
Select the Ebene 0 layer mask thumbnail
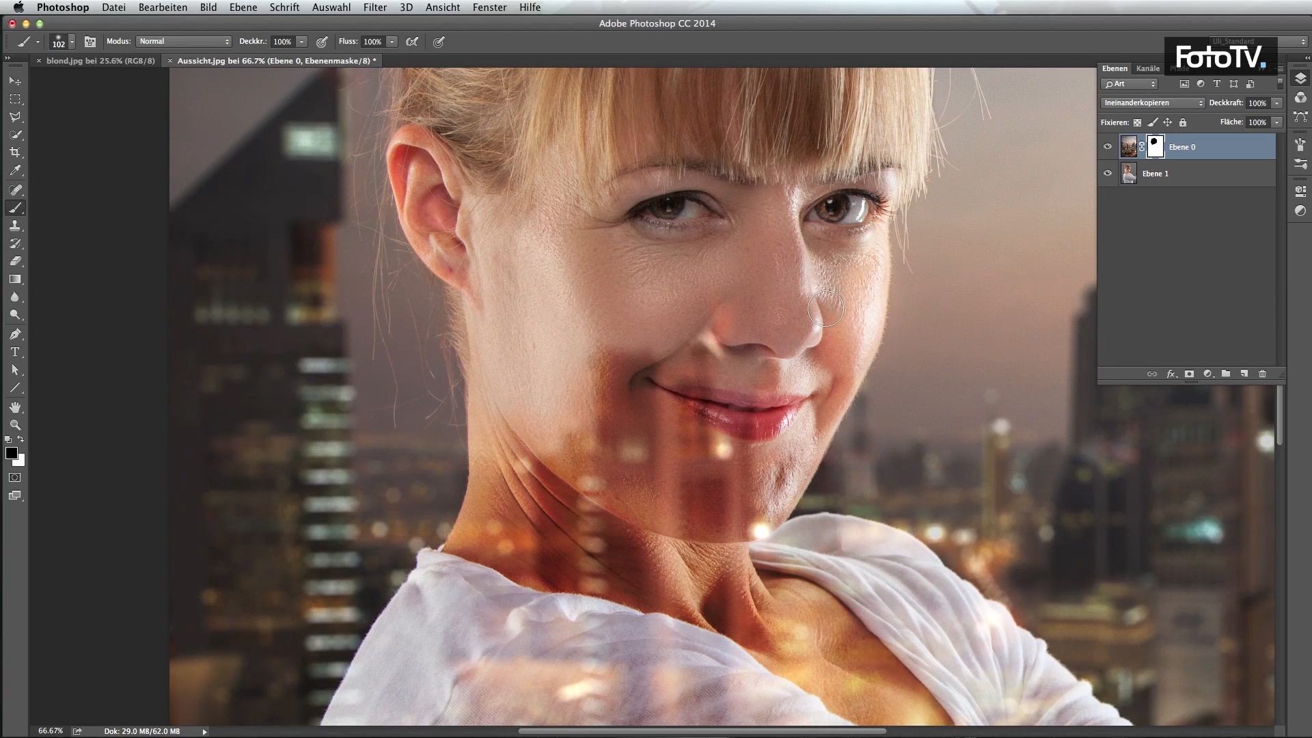click(1155, 146)
